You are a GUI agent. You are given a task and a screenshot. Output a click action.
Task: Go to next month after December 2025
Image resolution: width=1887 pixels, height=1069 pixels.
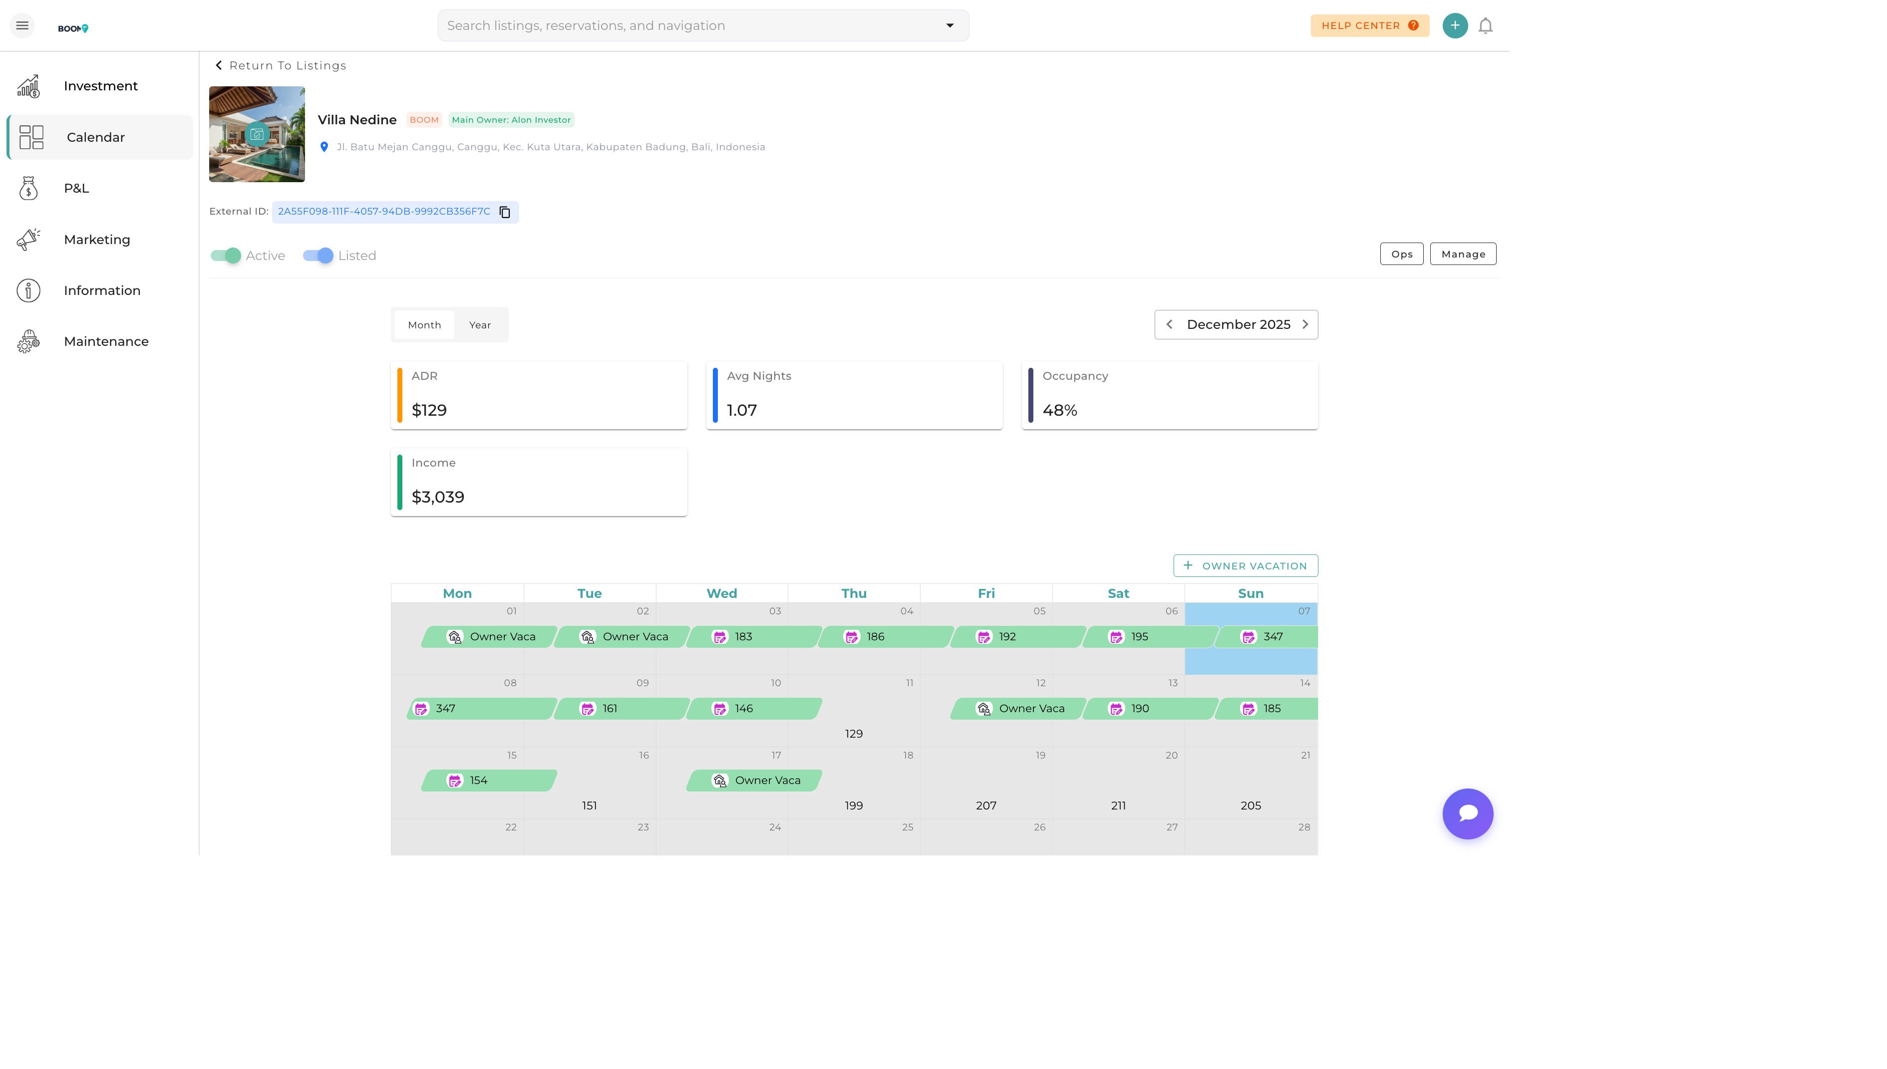pos(1305,324)
